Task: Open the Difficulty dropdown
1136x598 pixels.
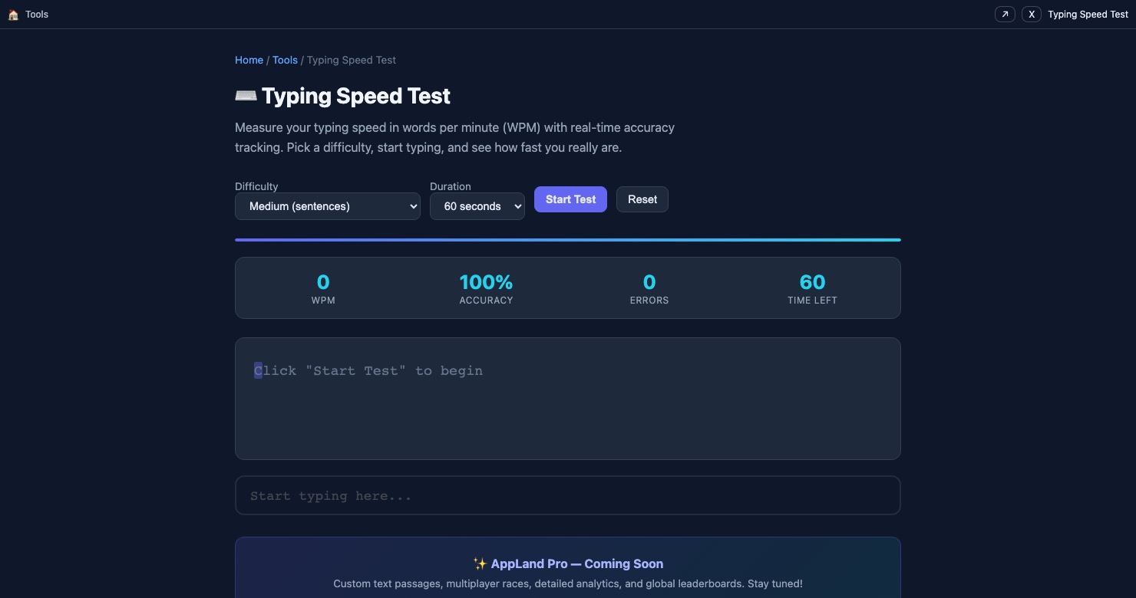Action: [327, 206]
